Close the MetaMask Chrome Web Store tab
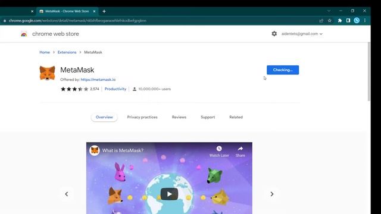381x214 pixels. (94, 11)
